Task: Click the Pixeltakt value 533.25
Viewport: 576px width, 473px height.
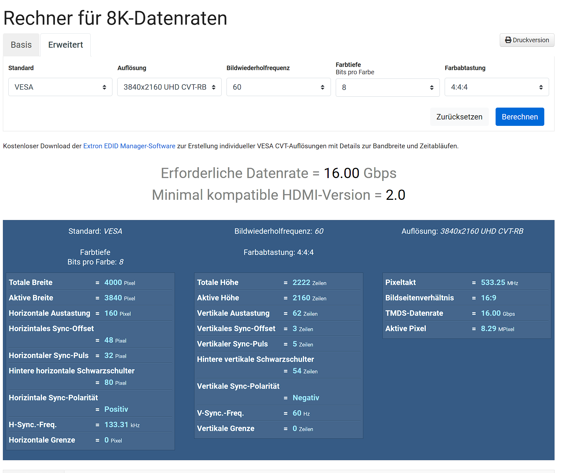Action: (x=493, y=282)
